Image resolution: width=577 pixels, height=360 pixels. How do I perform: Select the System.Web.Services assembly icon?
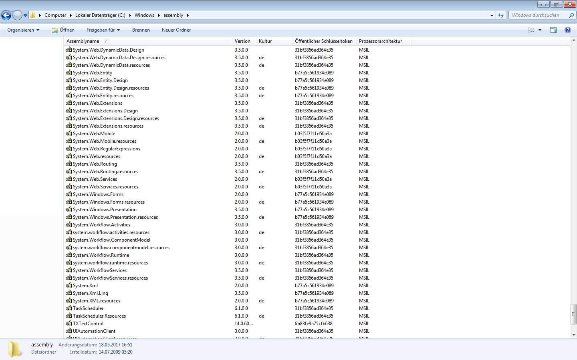point(69,179)
